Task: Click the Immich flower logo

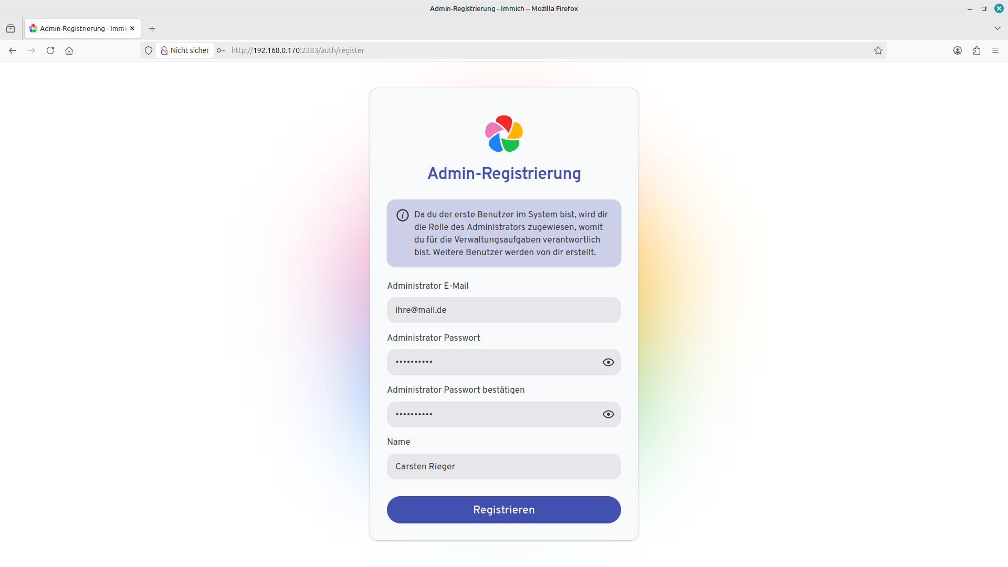Action: (504, 134)
